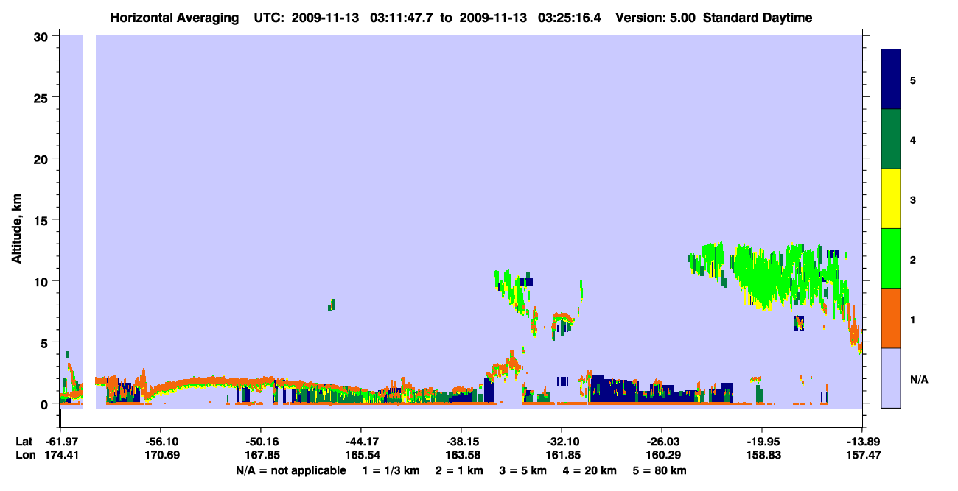Click latitude value -32.10

tap(561, 442)
